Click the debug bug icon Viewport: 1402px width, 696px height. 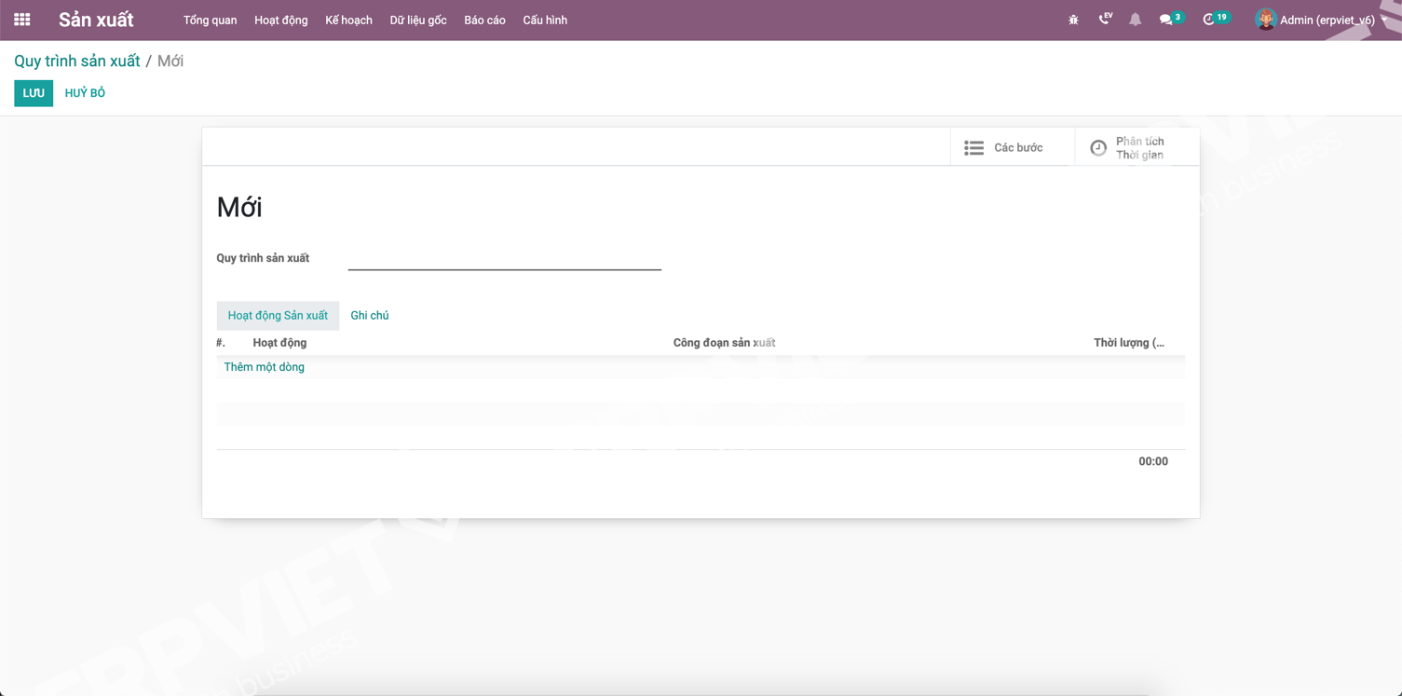[x=1073, y=20]
